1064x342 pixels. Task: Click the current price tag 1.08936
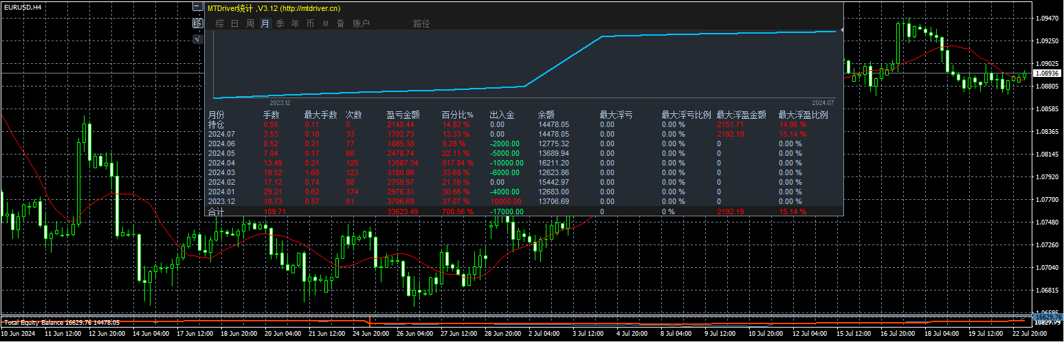click(x=1047, y=73)
